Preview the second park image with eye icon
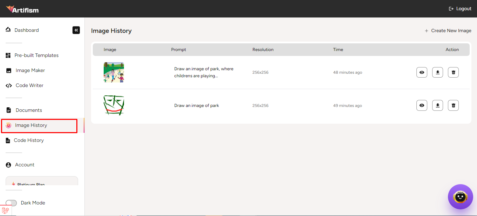The width and height of the screenshot is (477, 216). 422,105
